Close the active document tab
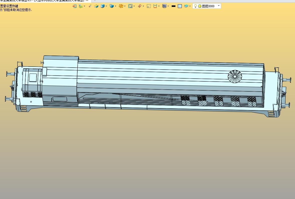 pos(87,1)
